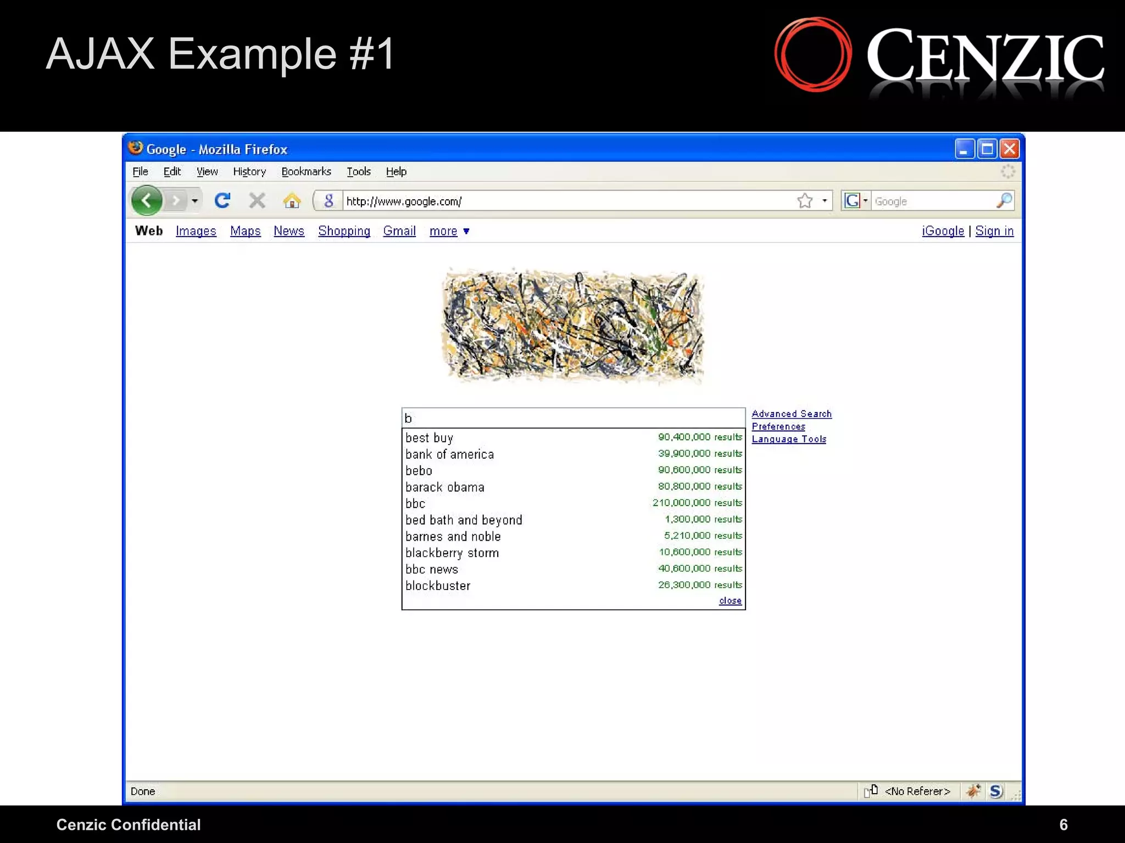Open the Bookmarks menu
This screenshot has height=843, width=1125.
[306, 172]
